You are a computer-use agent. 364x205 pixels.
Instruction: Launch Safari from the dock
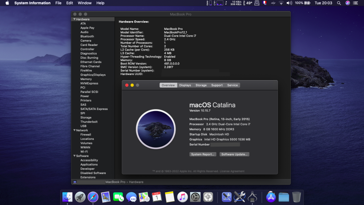coord(93,197)
